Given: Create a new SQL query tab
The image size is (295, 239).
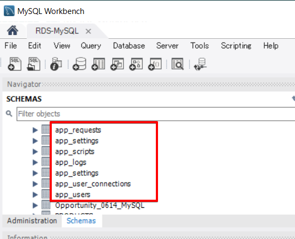Looking at the screenshot, I should point(15,64).
